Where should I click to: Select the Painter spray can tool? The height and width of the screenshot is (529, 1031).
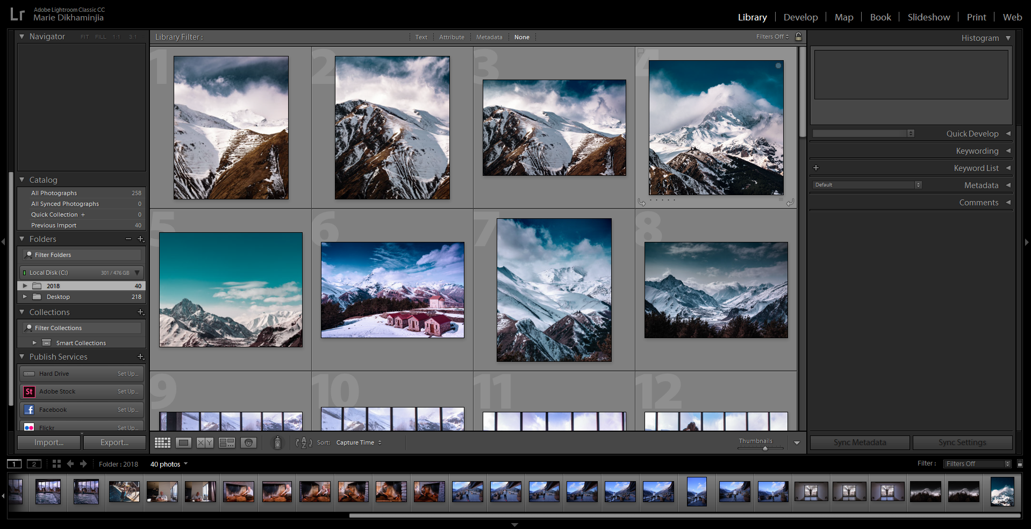277,442
